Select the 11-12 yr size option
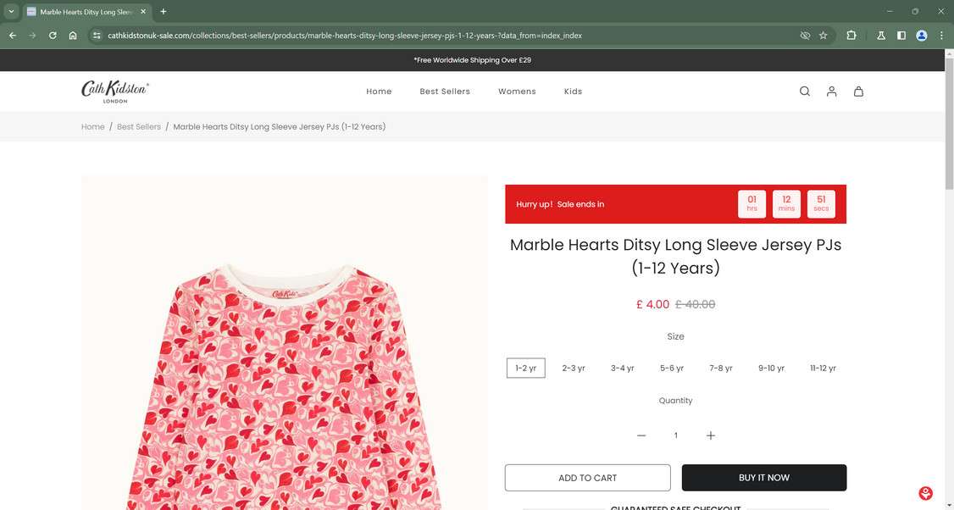This screenshot has width=954, height=510. pos(822,368)
